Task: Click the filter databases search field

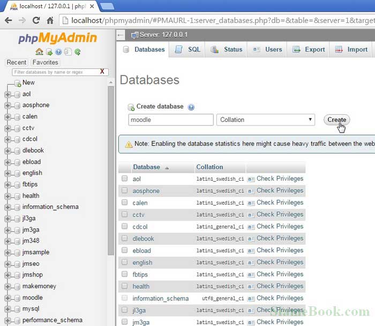Action: pos(60,72)
